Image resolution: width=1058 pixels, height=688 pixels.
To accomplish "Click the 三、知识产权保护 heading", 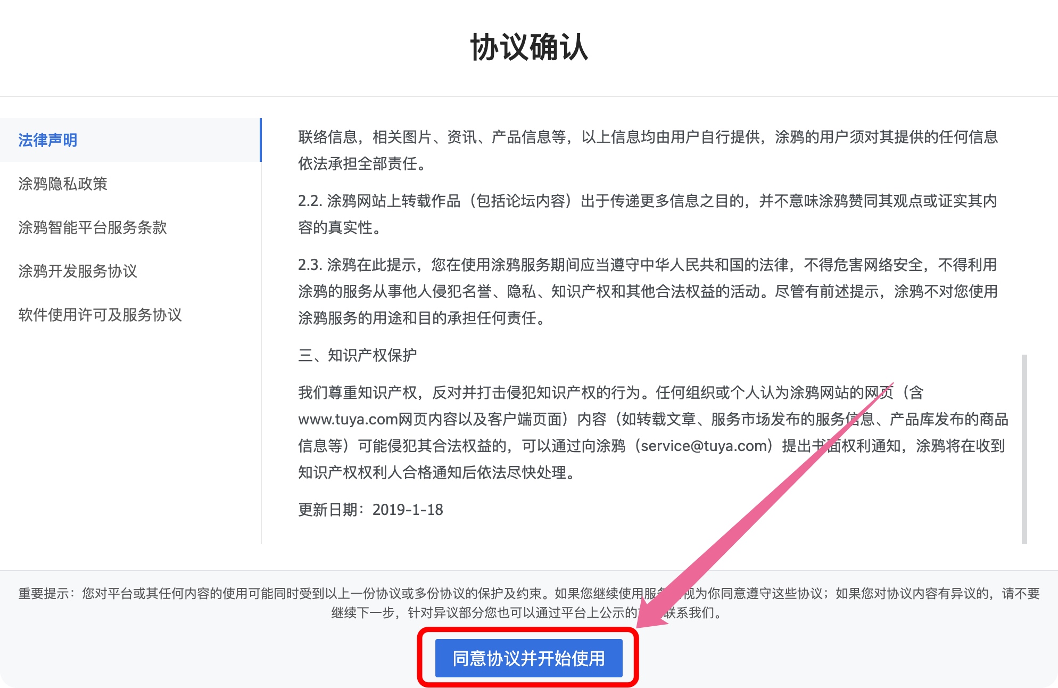I will [x=357, y=355].
